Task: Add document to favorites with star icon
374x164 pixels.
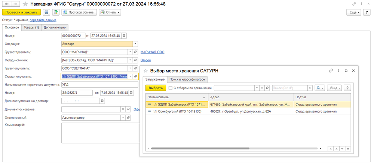Action: tap(25, 4)
